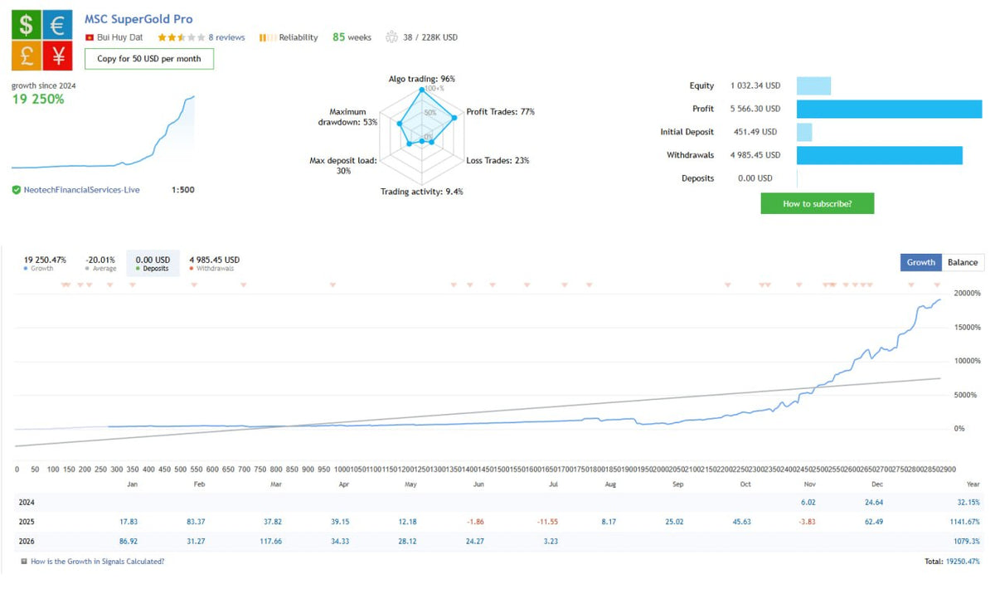The image size is (995, 589).
Task: Click the currency symbols signal logo
Action: pyautogui.click(x=41, y=40)
